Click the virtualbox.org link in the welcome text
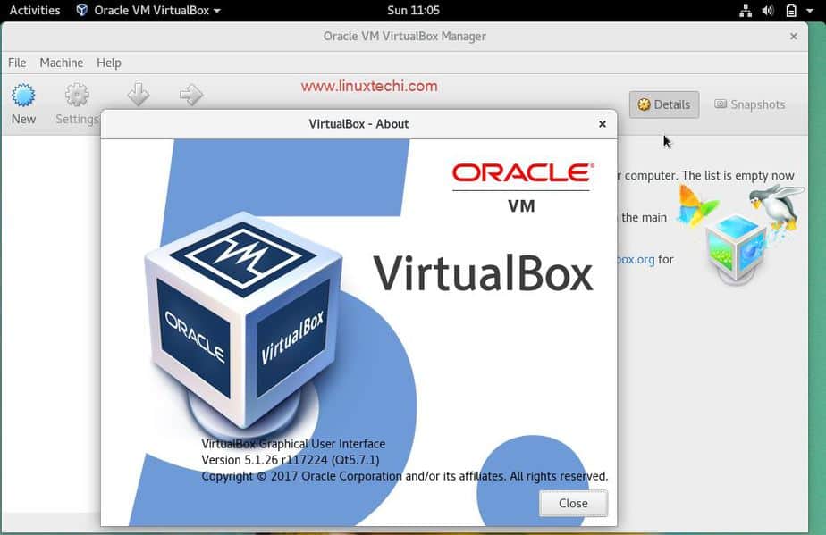The height and width of the screenshot is (535, 826). (636, 259)
